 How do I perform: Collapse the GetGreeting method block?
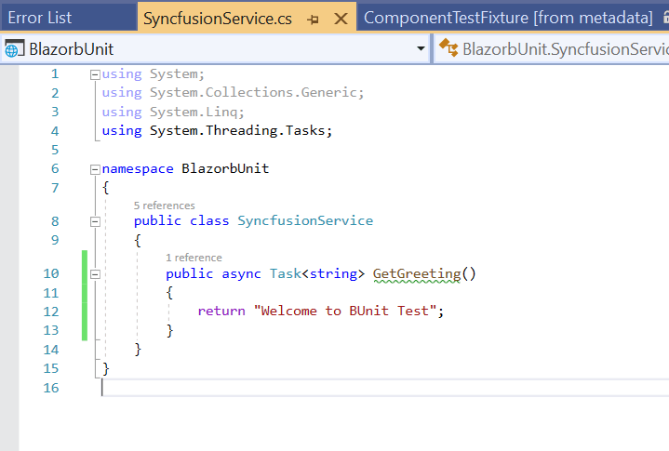click(x=95, y=274)
